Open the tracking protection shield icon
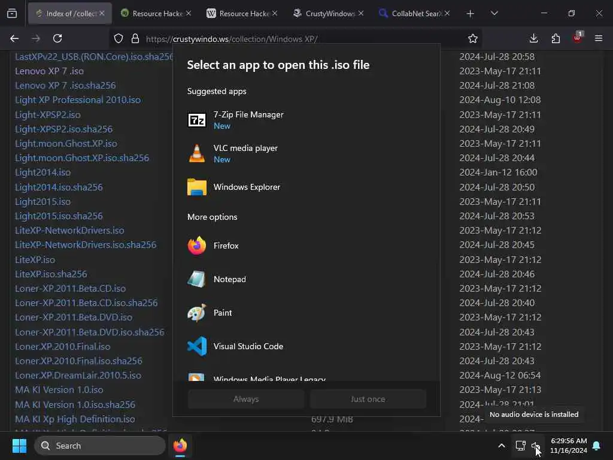The width and height of the screenshot is (613, 460). 119,38
